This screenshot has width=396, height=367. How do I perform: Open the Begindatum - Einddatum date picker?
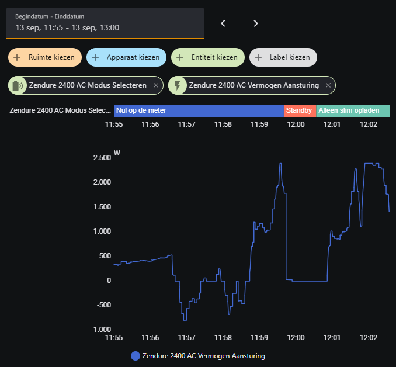click(x=105, y=23)
